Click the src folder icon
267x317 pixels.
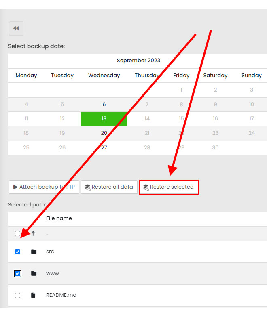[x=34, y=252]
